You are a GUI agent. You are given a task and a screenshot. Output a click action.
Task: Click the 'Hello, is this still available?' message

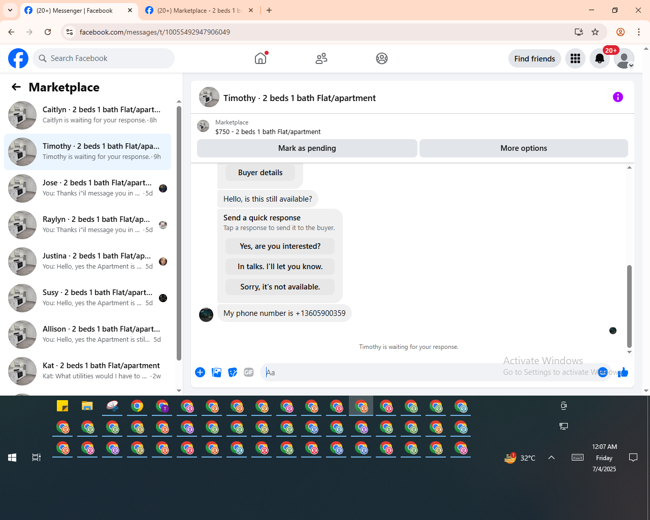pos(268,199)
